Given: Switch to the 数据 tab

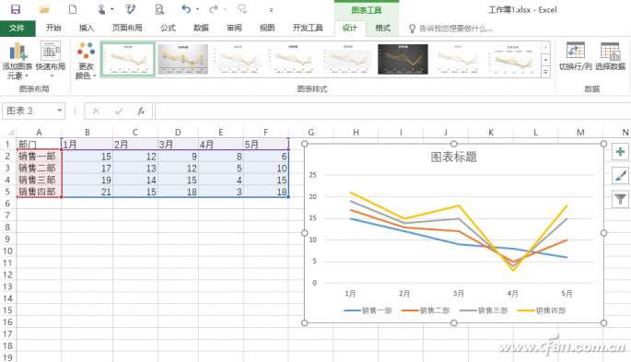Looking at the screenshot, I should pyautogui.click(x=201, y=28).
